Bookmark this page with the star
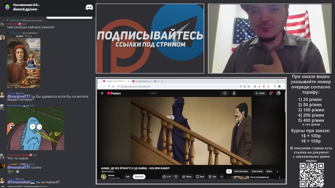Viewport: 335px width, 188px height. [249, 86]
